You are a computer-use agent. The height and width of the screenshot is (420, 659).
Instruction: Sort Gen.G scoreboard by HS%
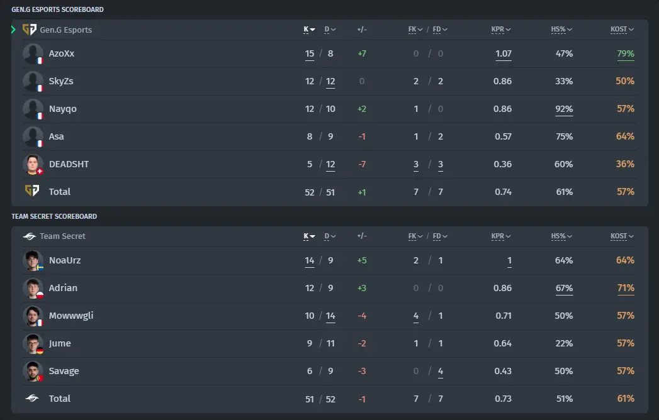pos(561,30)
